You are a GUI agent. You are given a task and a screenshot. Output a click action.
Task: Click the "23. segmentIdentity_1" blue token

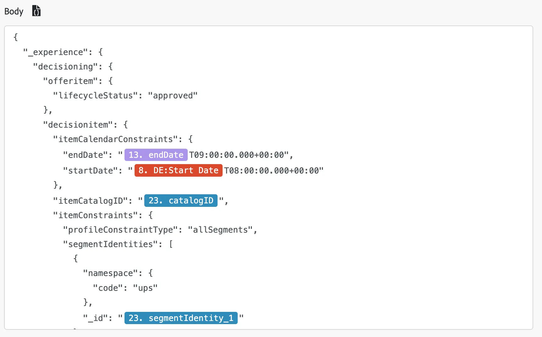click(x=181, y=318)
